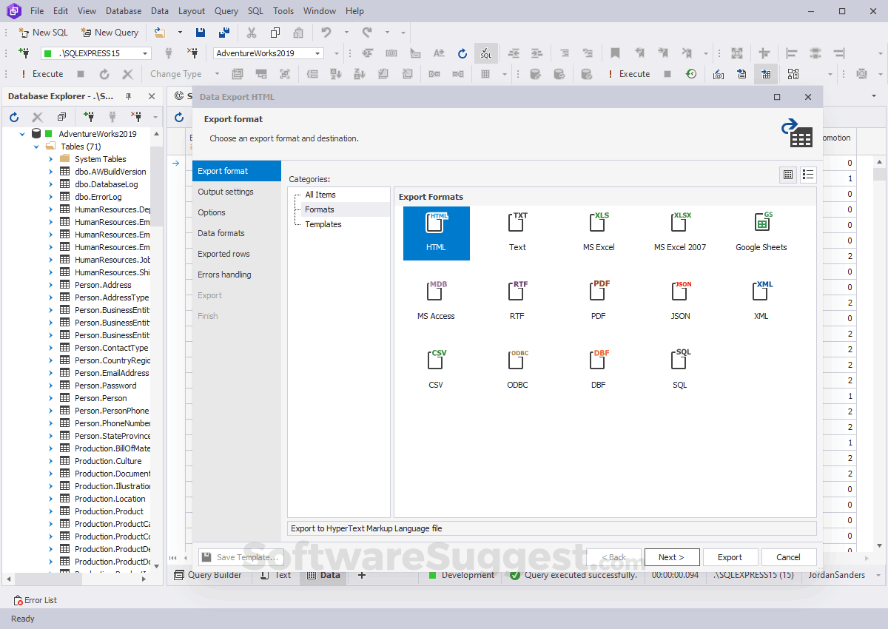Select the Templates category
888x629 pixels.
(x=323, y=224)
